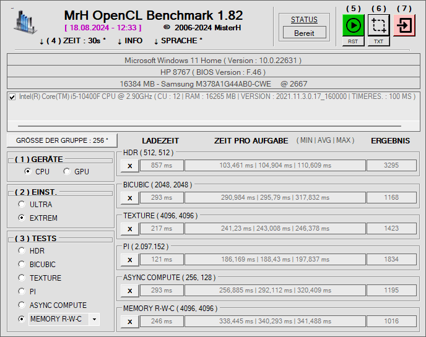The height and width of the screenshot is (337, 426).
Task: Click the benchmark app logo icon
Action: click(x=25, y=22)
